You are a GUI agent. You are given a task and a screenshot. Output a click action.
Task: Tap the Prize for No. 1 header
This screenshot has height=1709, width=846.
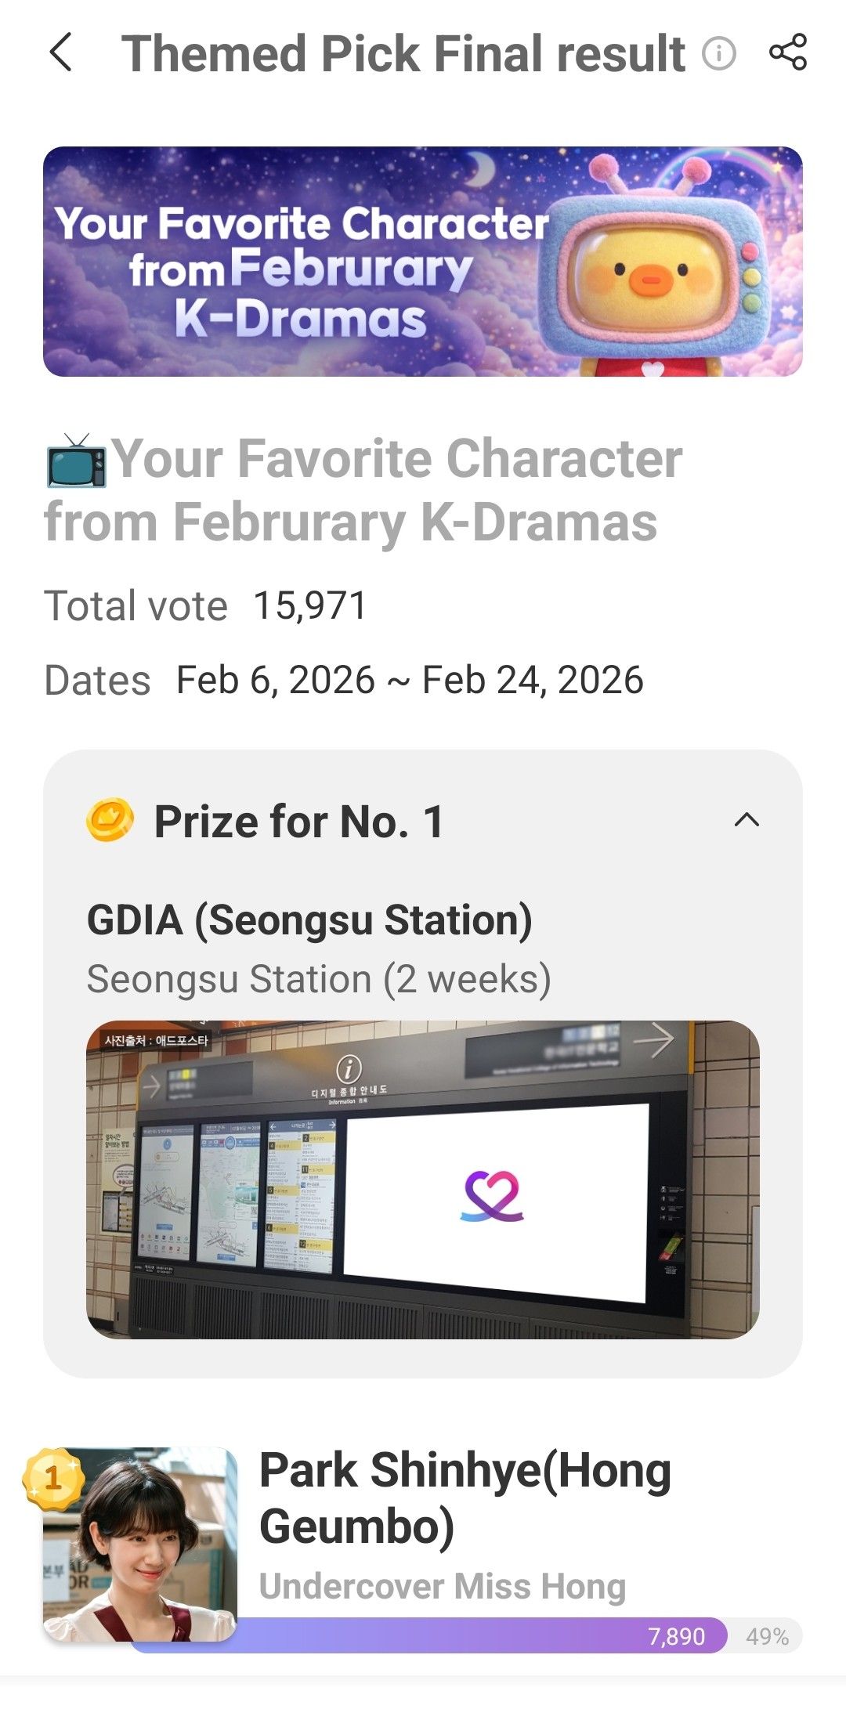point(299,822)
